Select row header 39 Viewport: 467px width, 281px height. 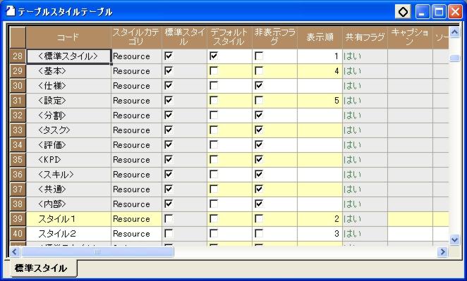(18, 219)
